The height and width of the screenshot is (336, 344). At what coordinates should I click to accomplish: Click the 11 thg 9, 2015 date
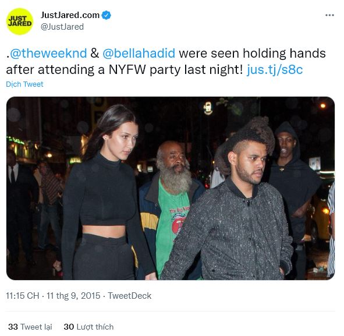coord(73,296)
